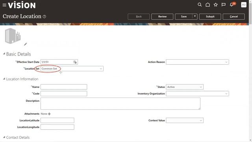Image resolution: width=252 pixels, height=142 pixels.
Task: Collapse the Location Information section
Action: click(x=4, y=79)
